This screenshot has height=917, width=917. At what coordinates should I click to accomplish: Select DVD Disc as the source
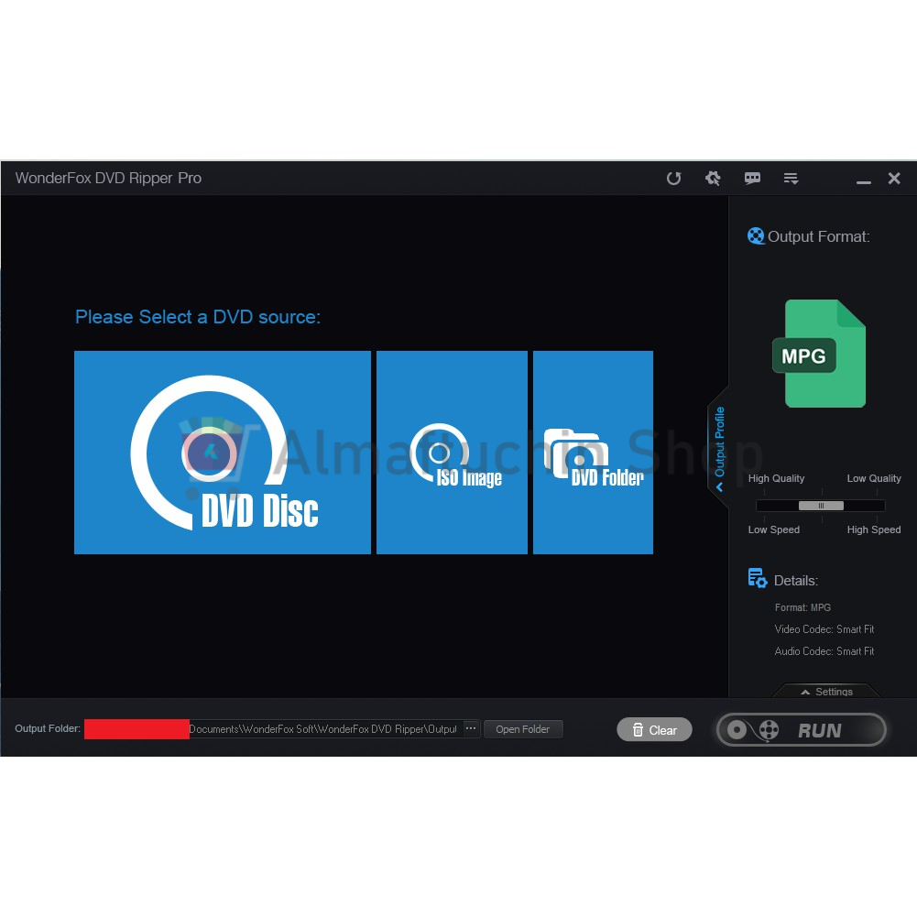223,452
